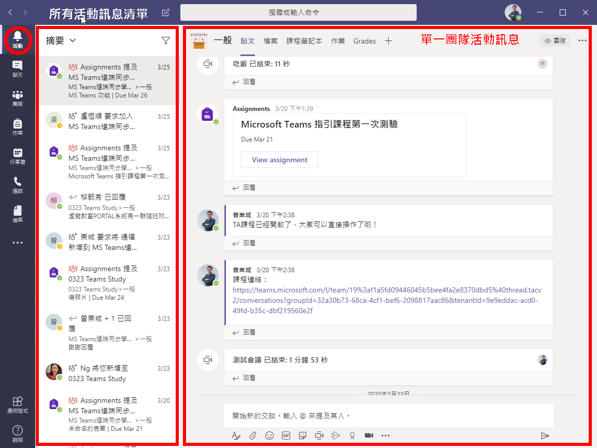Screen dimensions: 597x448
Task: Open the Calendar section in sidebar
Action: coord(18,156)
